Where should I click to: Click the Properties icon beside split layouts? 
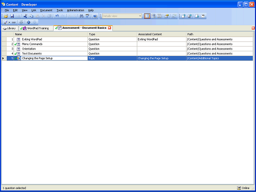coord(166,16)
